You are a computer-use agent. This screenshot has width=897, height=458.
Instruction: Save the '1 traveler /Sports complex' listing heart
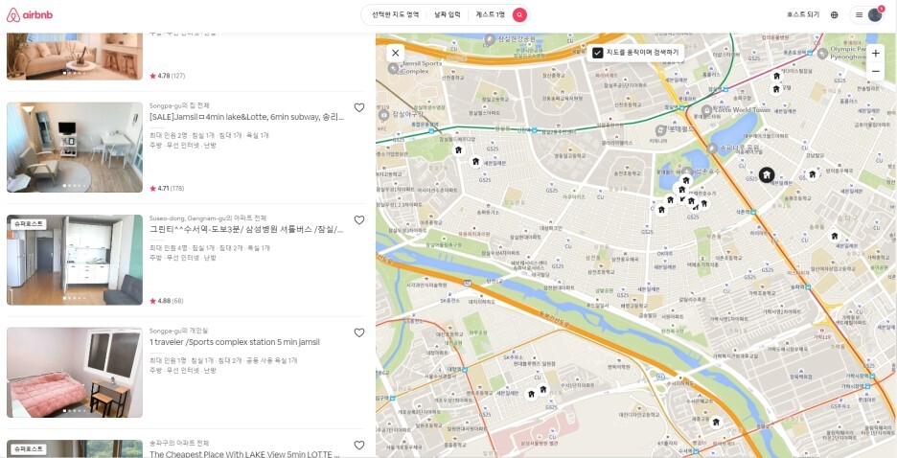tap(359, 332)
